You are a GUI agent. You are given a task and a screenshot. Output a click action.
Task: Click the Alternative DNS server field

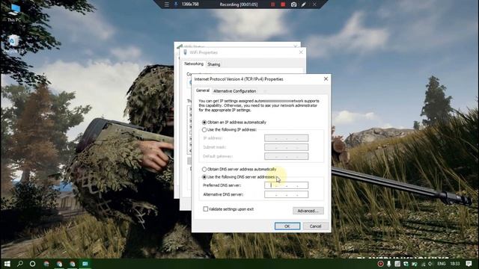click(x=286, y=194)
